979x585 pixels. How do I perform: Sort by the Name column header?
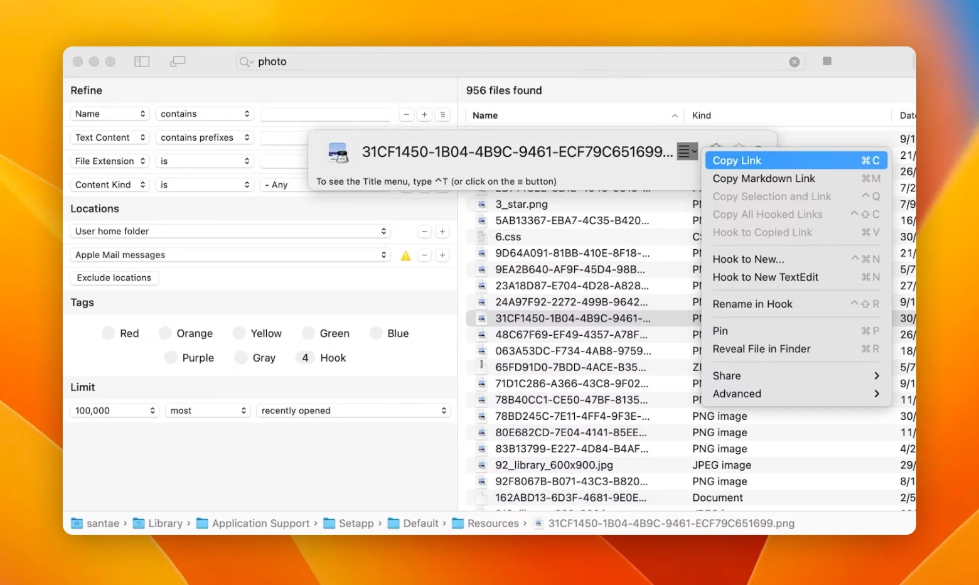click(x=574, y=115)
